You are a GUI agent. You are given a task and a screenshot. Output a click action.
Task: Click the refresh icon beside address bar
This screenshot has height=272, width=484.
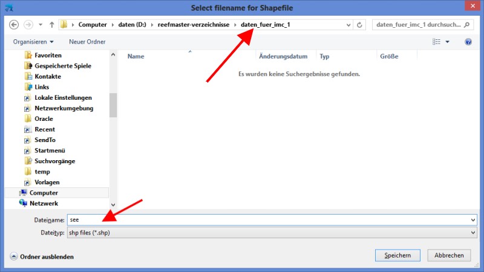tap(360, 25)
